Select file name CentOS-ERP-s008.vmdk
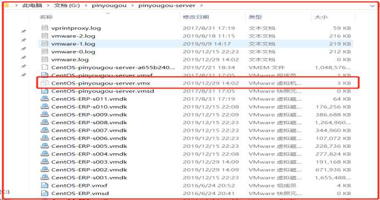Viewport: 380px width, 200px height. click(89, 123)
